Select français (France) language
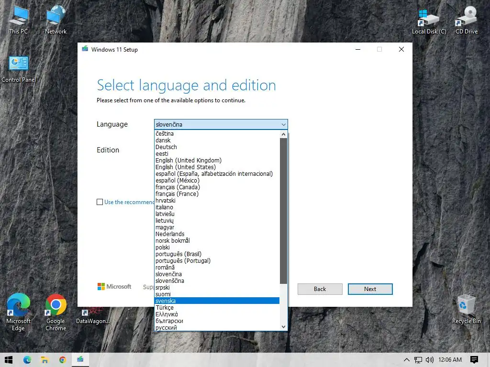The width and height of the screenshot is (490, 367). coord(217,194)
